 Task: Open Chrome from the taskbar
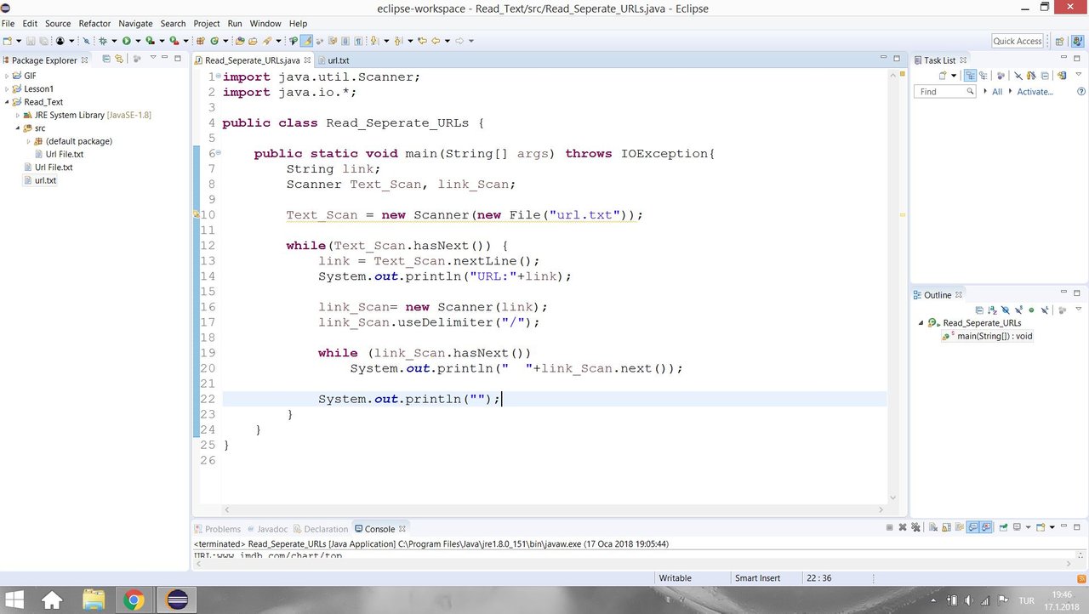(135, 600)
